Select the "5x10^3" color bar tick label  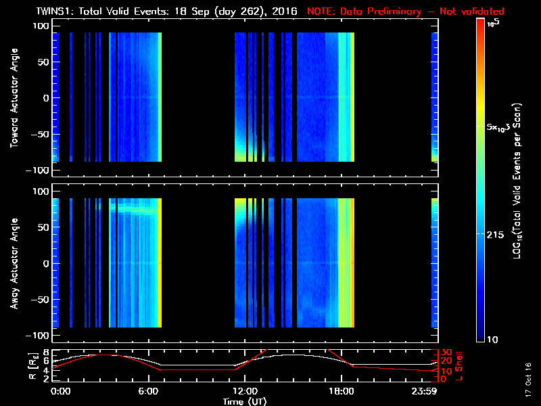(503, 127)
